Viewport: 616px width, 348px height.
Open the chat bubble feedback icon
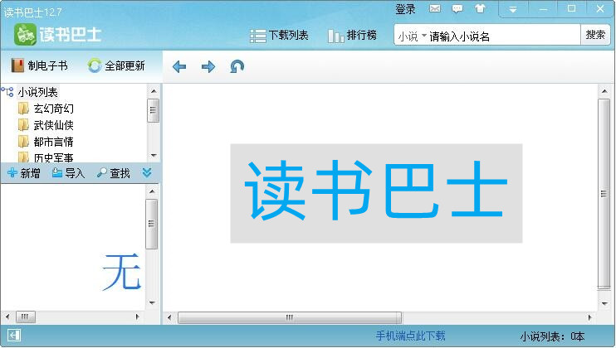tap(457, 8)
